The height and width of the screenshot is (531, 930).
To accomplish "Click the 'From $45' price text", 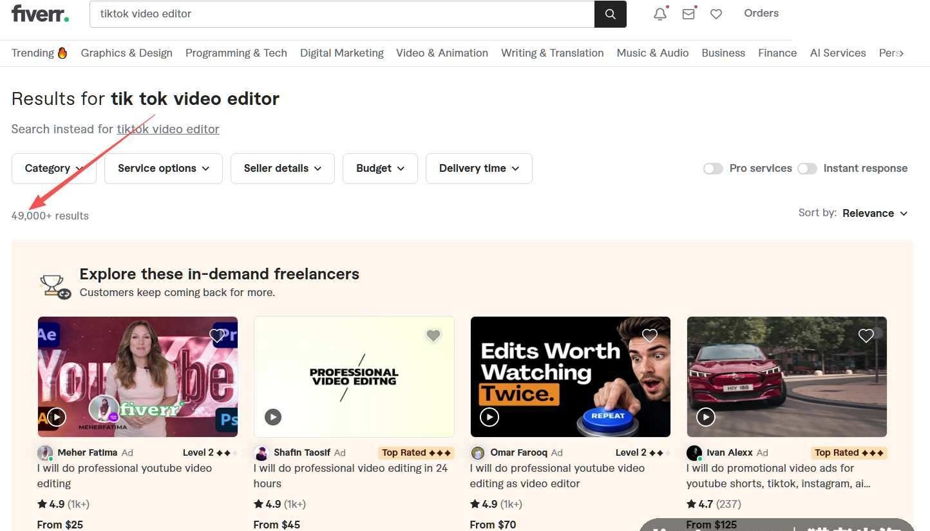I will 277,525.
